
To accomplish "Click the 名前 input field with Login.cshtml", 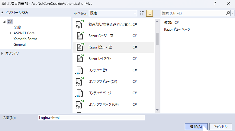I will (92, 118).
